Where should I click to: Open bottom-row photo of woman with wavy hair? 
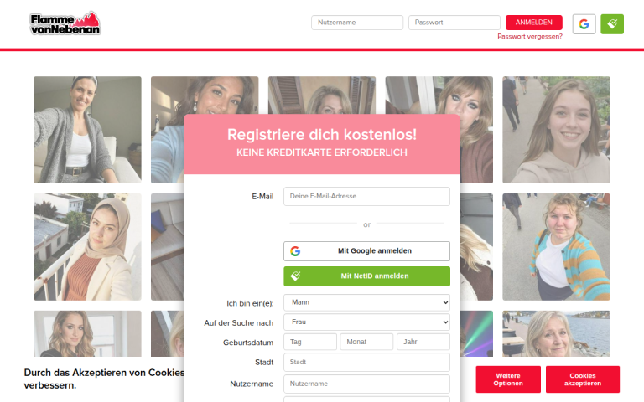87,333
